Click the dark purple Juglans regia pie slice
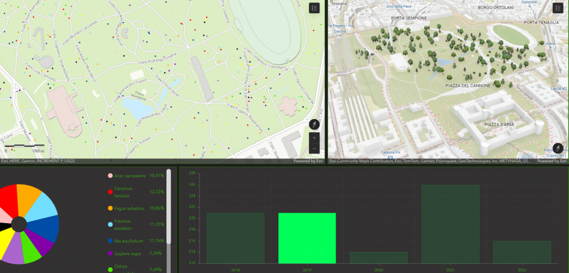The image size is (569, 273). pos(41,242)
